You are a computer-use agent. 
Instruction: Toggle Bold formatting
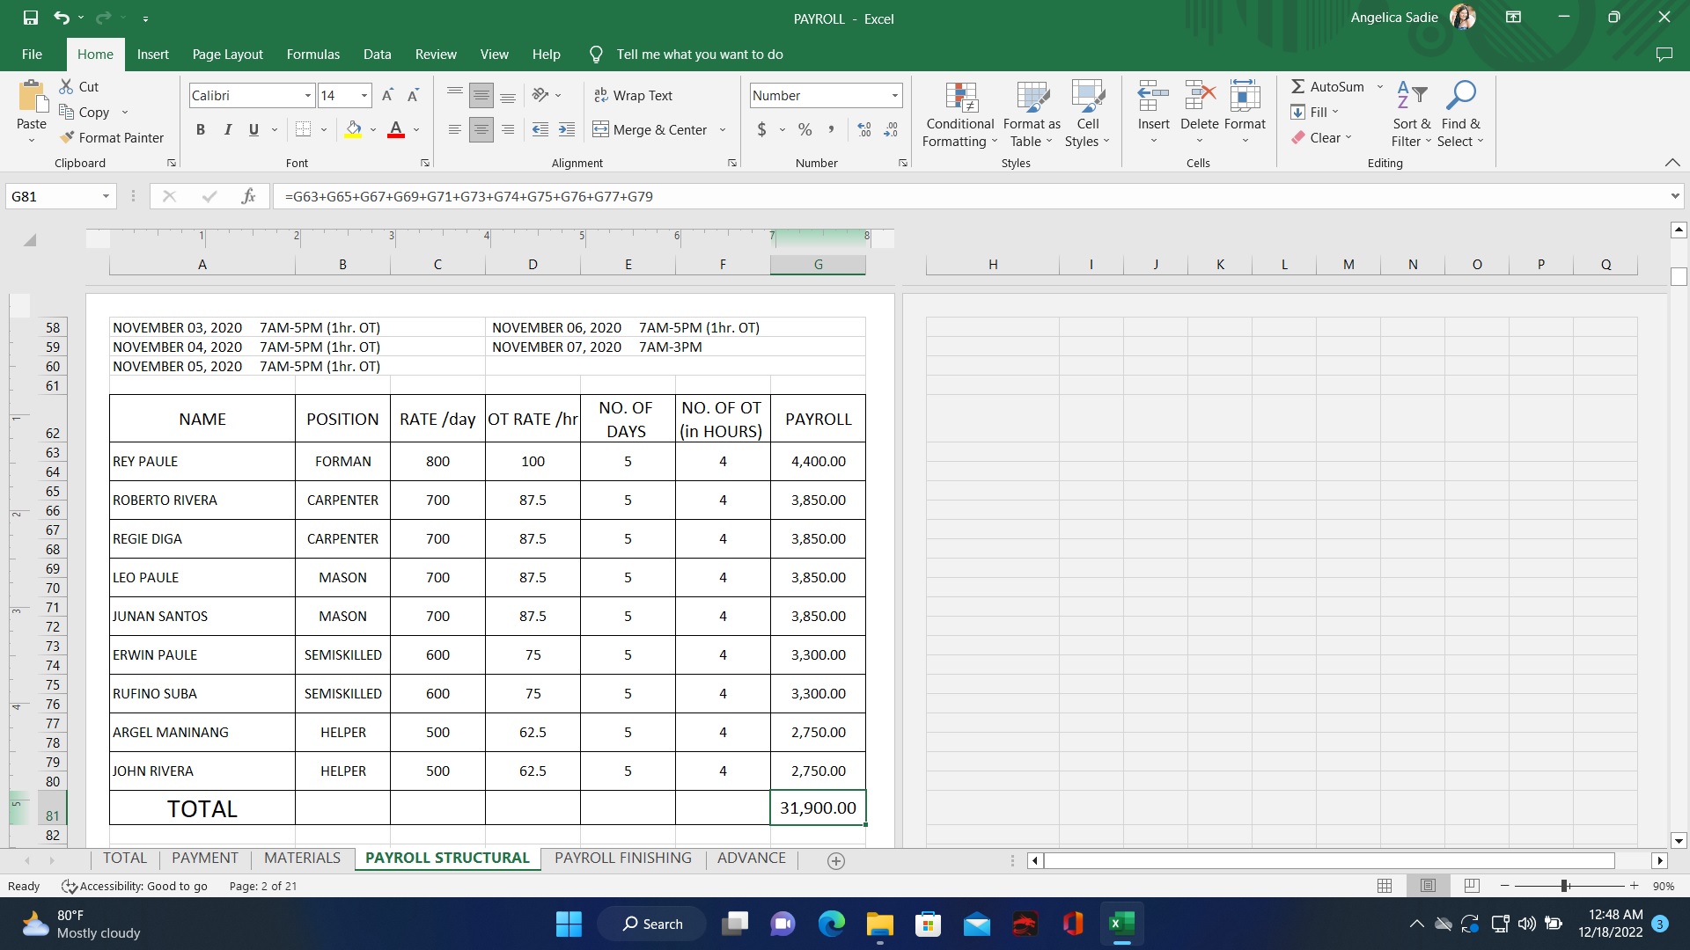201,129
